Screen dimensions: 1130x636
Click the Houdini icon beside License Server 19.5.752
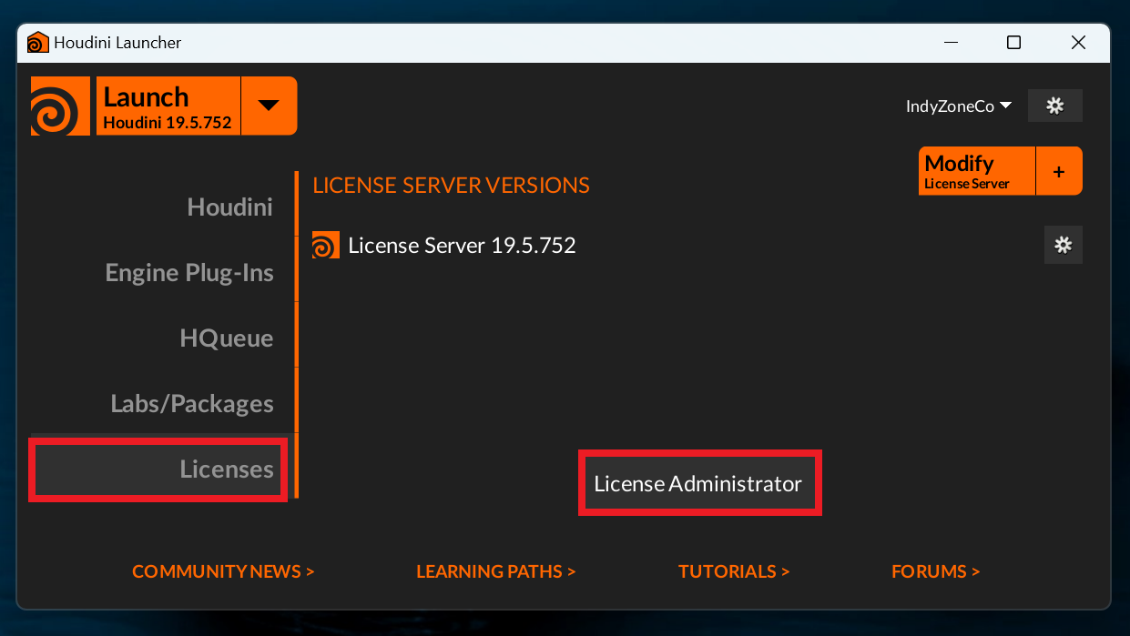(325, 246)
